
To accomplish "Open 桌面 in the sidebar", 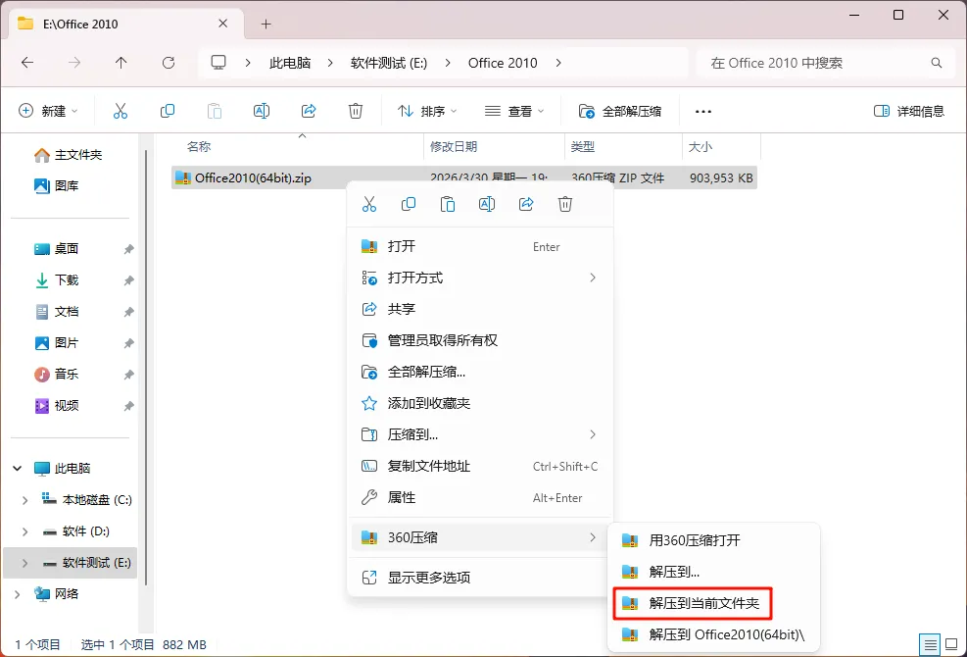I will [x=57, y=249].
